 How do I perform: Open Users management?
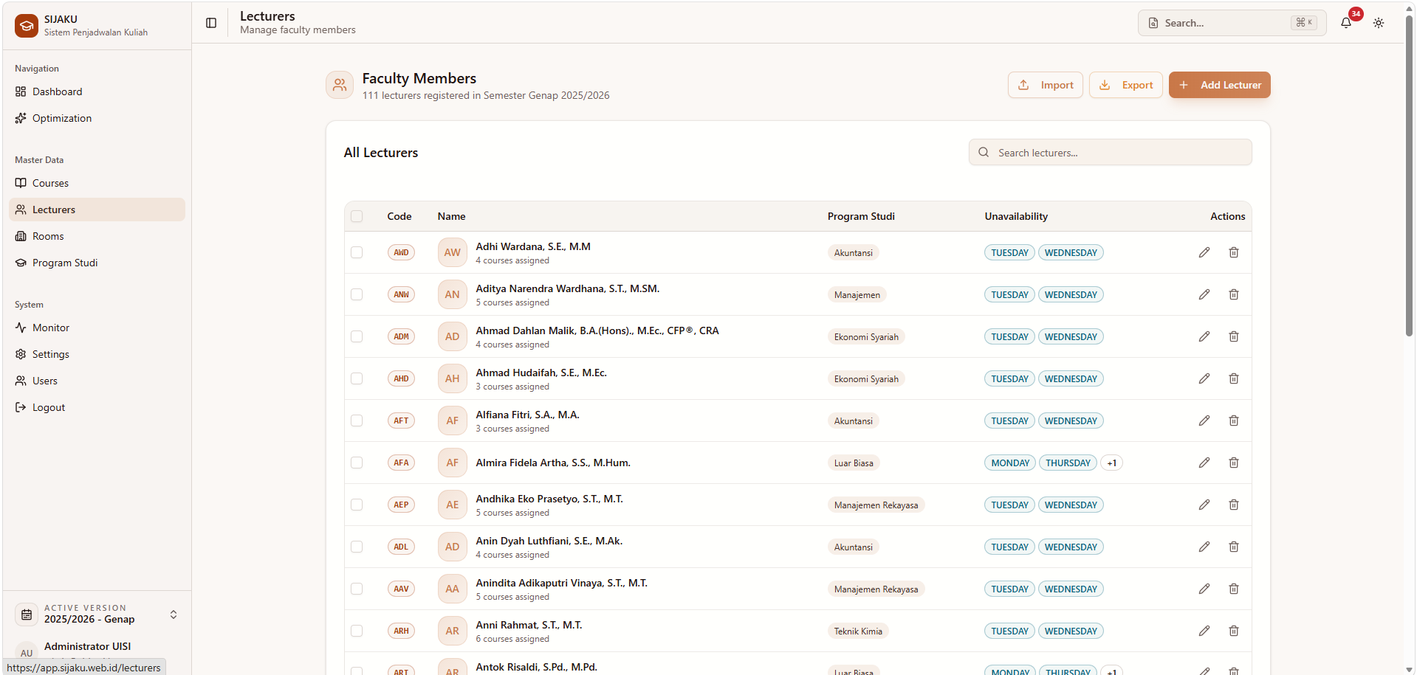(97, 381)
